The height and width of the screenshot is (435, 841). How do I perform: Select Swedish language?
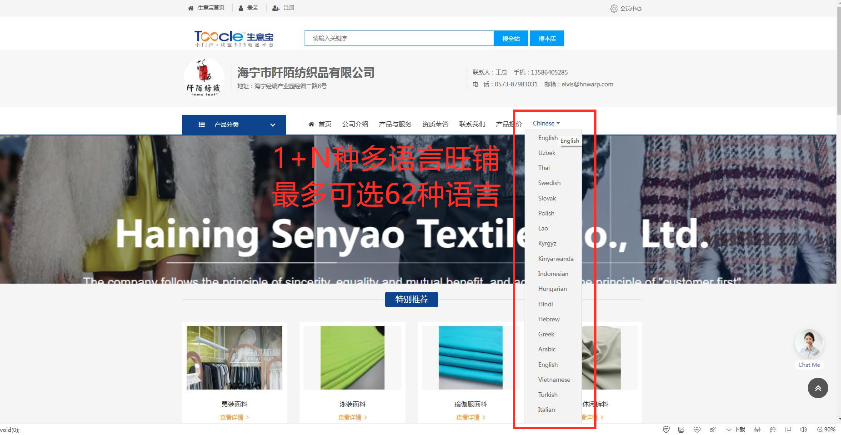(549, 183)
